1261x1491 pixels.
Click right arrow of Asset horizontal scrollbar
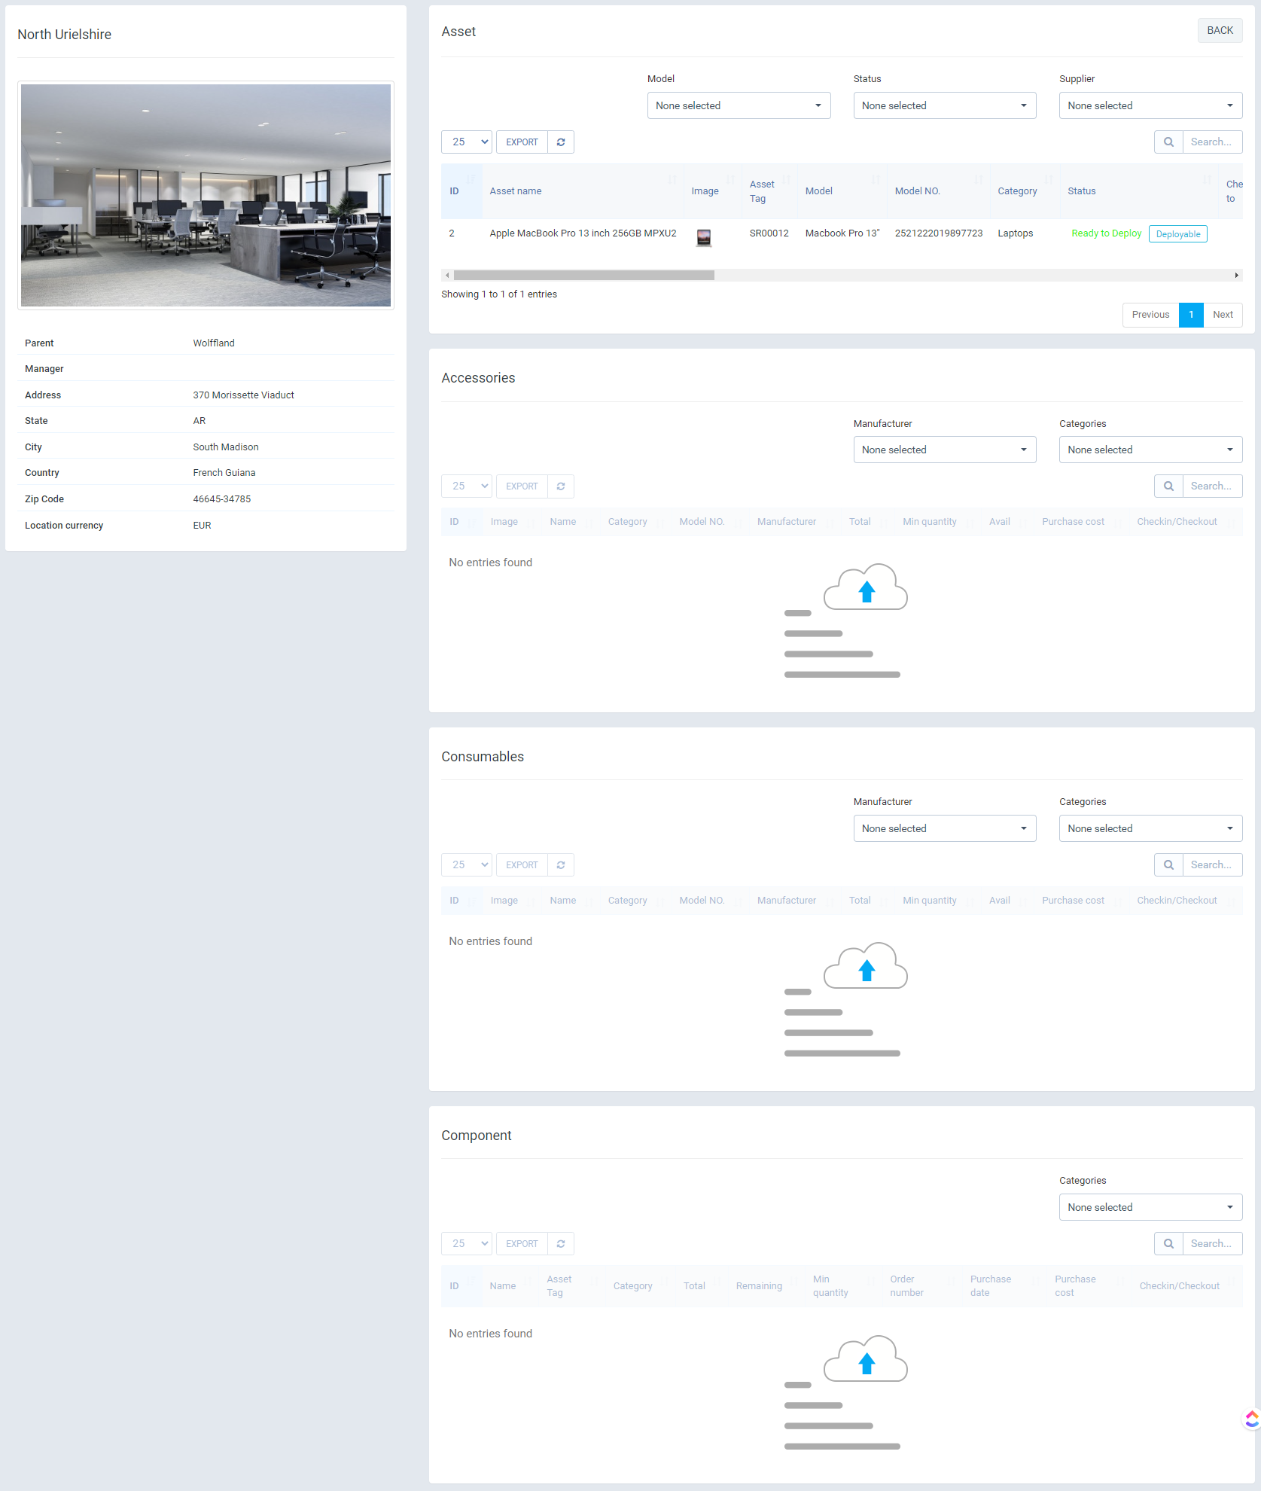click(1236, 276)
